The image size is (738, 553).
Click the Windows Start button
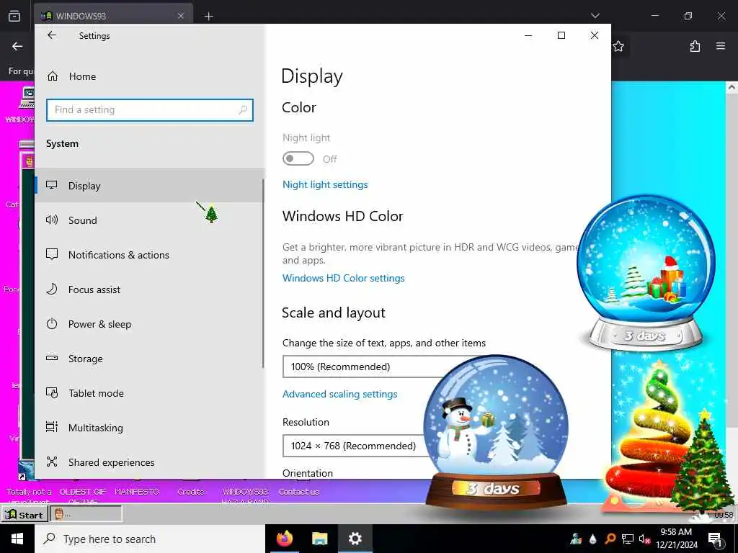(17, 539)
